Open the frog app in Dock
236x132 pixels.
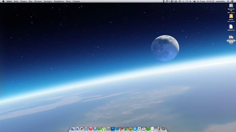click(130, 129)
